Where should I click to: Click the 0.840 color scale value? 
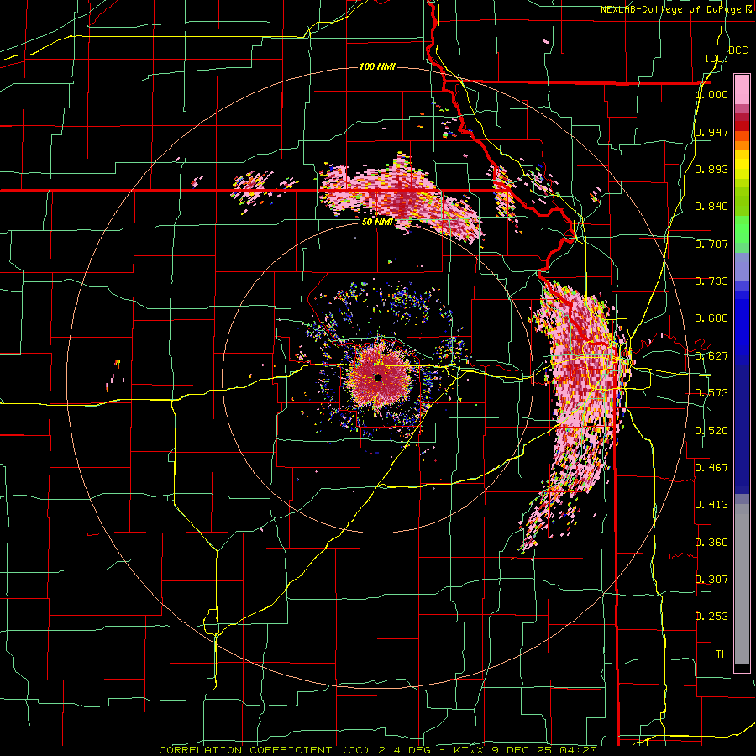[x=711, y=207]
